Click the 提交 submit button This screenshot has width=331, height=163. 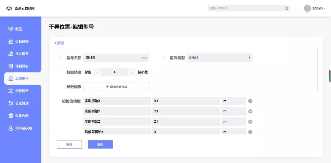point(100,144)
